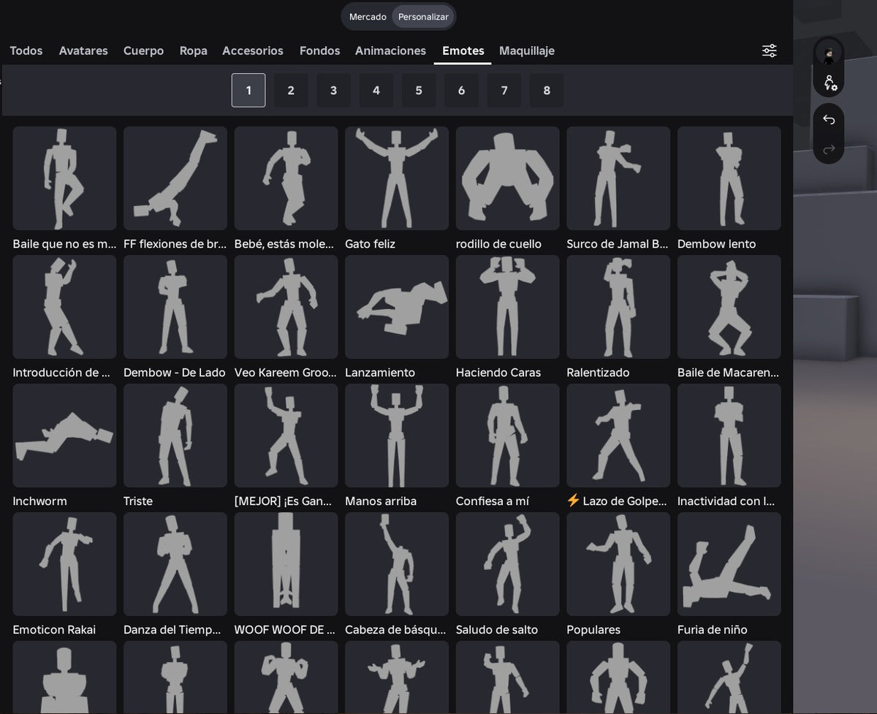Click the 'Furia de niño' emote name text
Image resolution: width=877 pixels, height=714 pixels.
tap(713, 630)
